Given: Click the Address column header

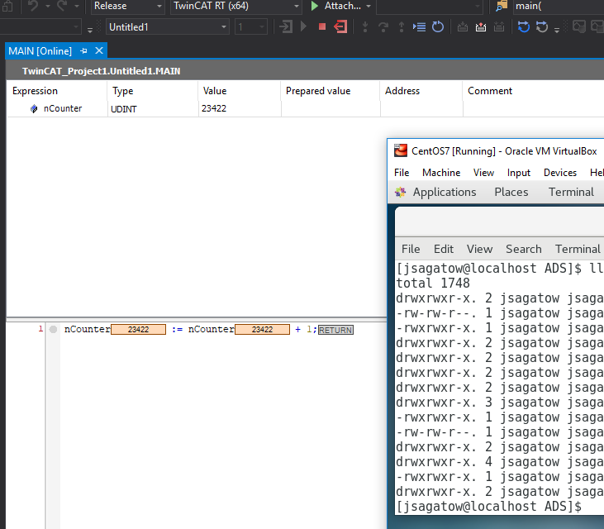Looking at the screenshot, I should pos(402,91).
